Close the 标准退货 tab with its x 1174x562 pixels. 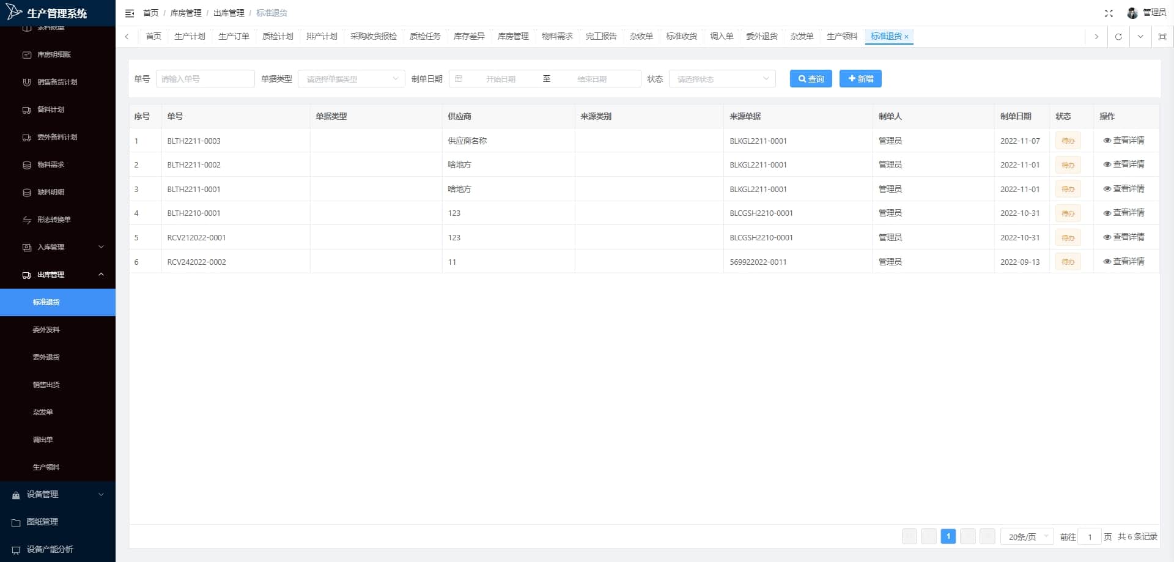(906, 37)
